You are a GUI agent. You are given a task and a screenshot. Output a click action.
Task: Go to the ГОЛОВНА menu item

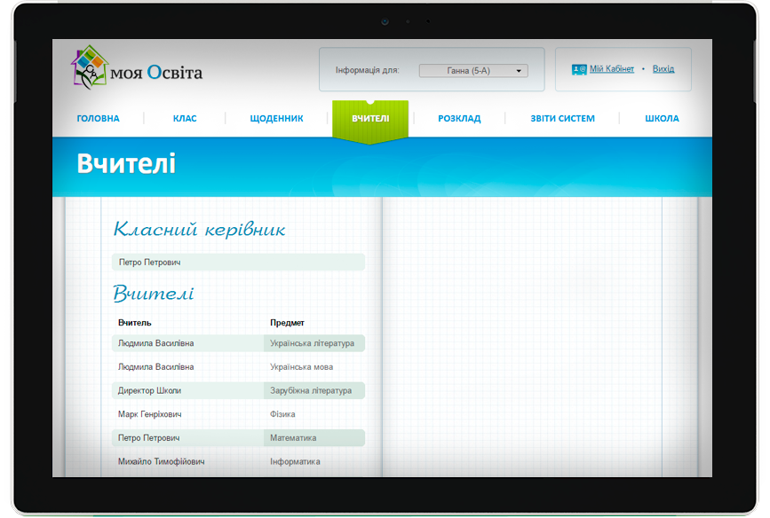point(99,118)
